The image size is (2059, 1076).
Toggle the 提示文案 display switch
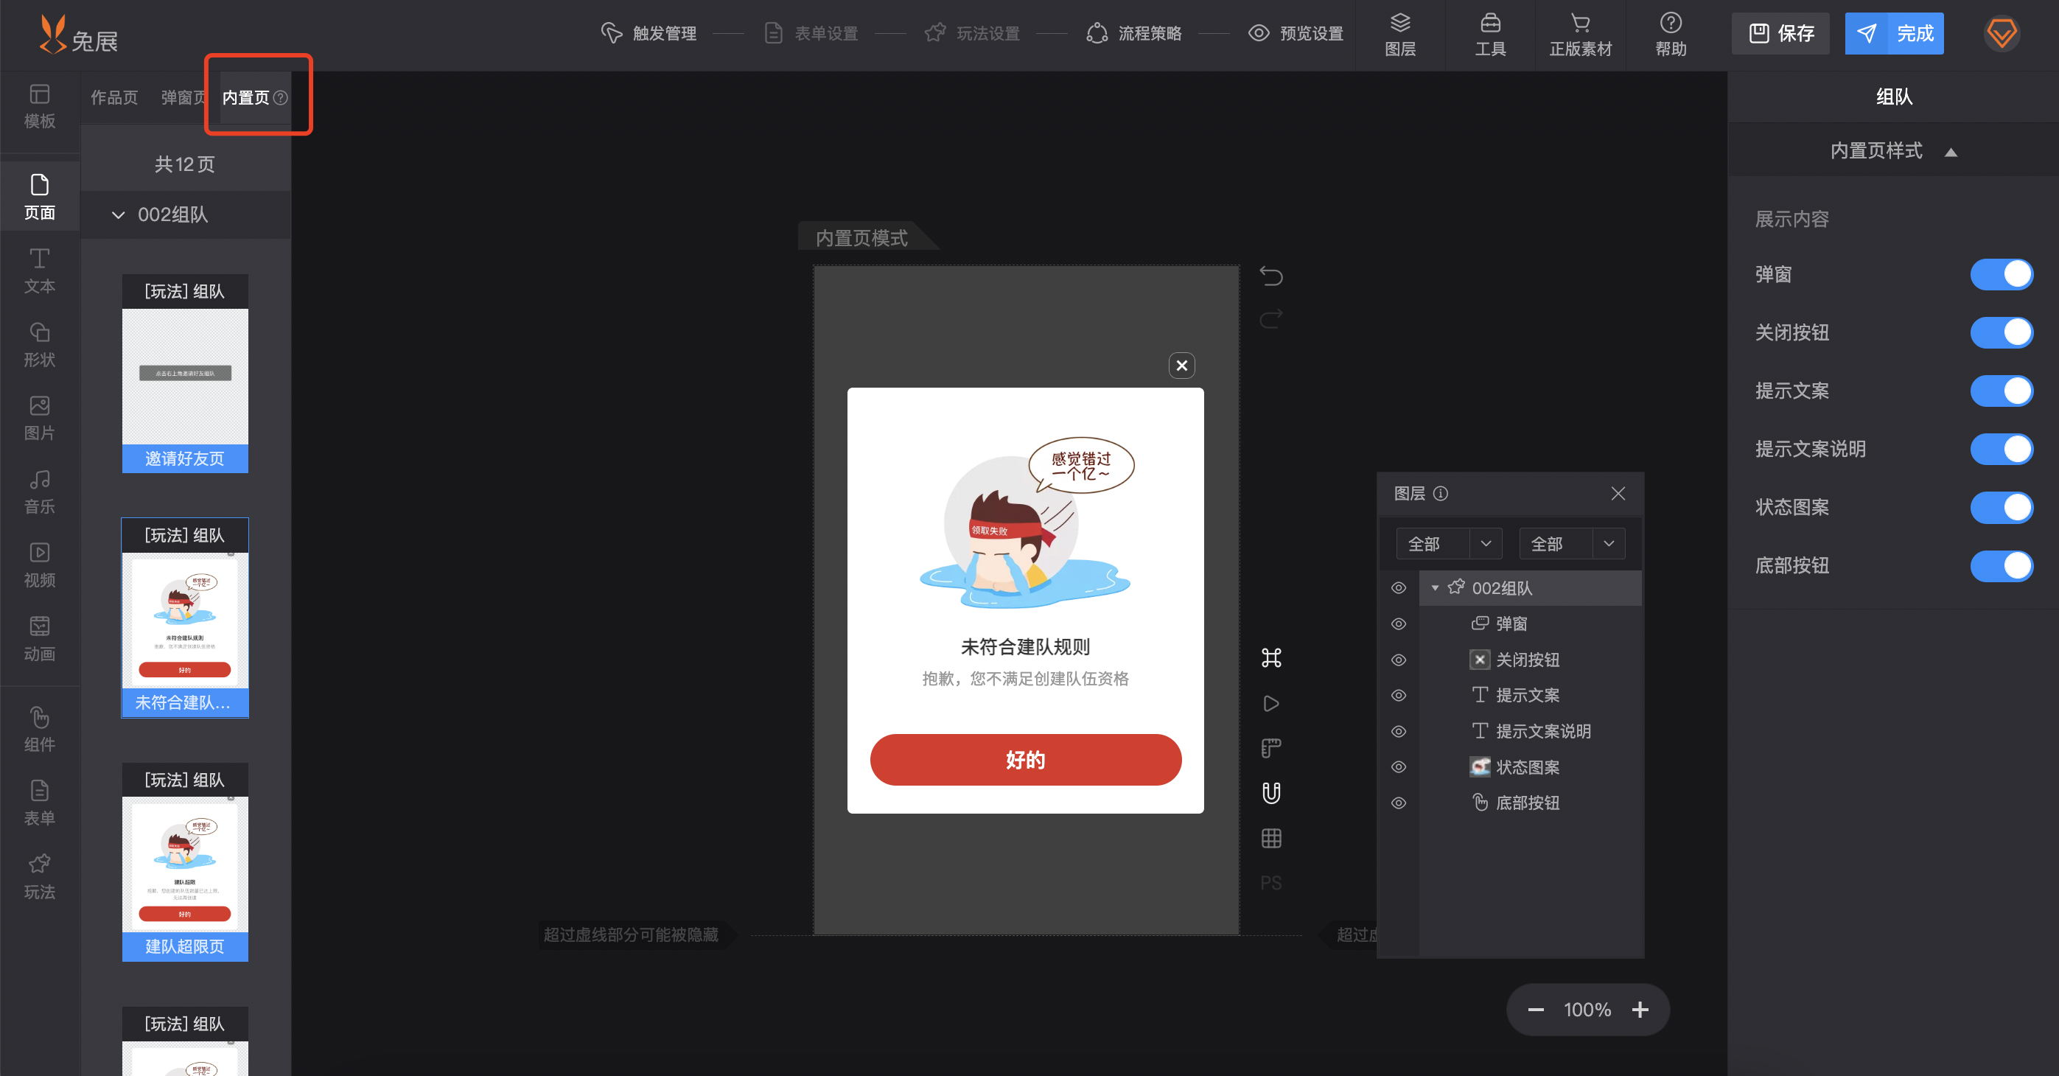click(2002, 391)
